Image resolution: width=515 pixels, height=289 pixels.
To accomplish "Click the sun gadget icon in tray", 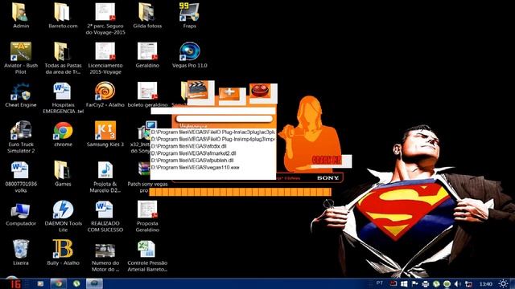I will click(x=503, y=283).
